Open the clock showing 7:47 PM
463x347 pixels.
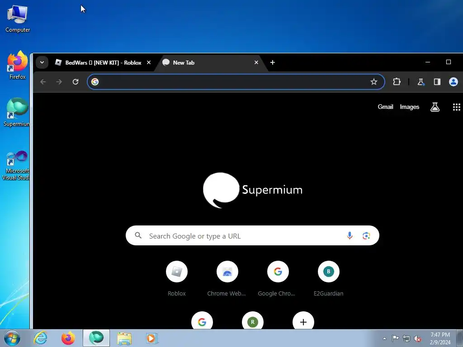click(440, 338)
